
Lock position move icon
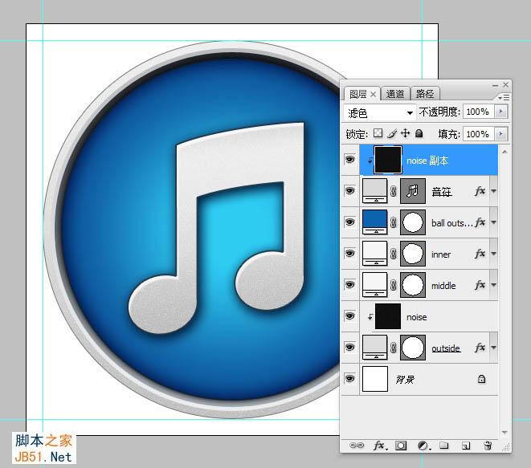[x=405, y=133]
